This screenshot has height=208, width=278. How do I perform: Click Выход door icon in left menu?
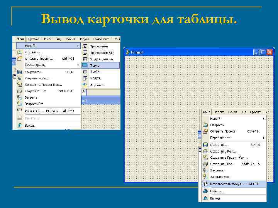(20, 126)
